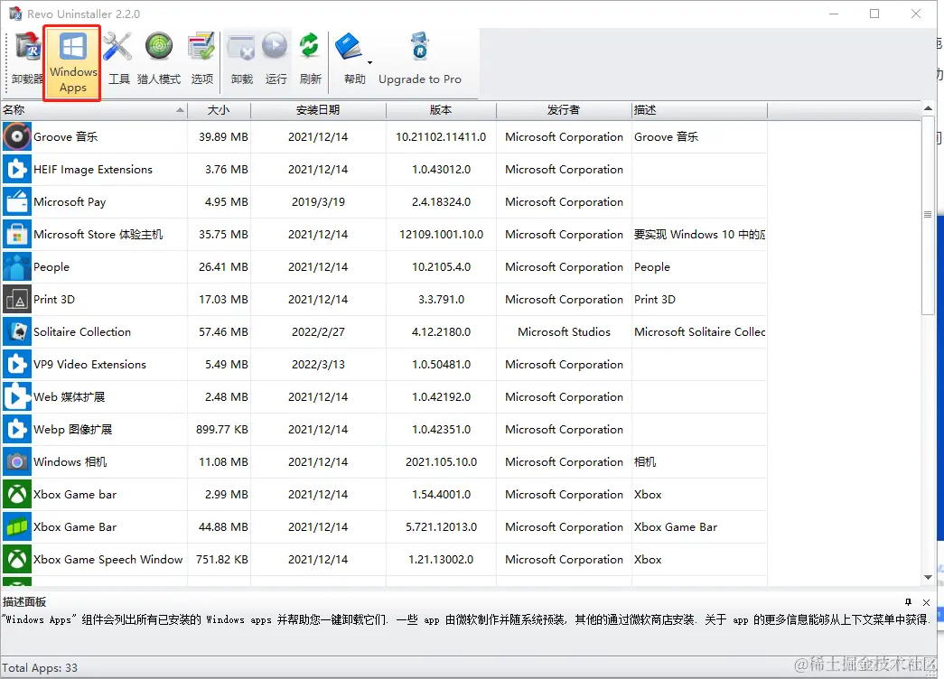Viewport: 944px width, 679px height.
Task: Click the '2019/3/19' install date cell
Action: (x=319, y=201)
